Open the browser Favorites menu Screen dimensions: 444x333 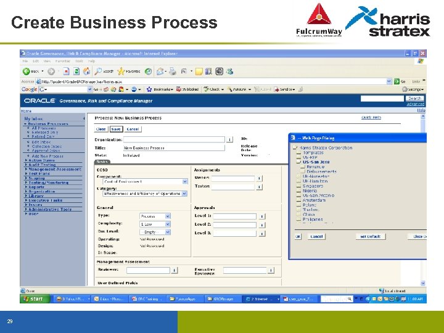62,61
